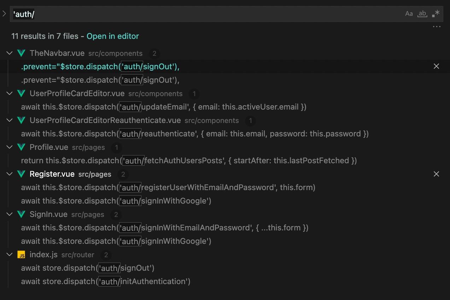The image size is (450, 300).
Task: Collapse TheNavbar.vue results group
Action: 9,53
